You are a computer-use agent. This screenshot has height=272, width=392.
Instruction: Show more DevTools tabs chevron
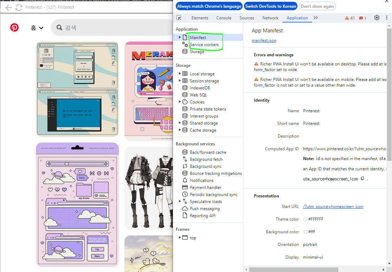click(x=315, y=18)
